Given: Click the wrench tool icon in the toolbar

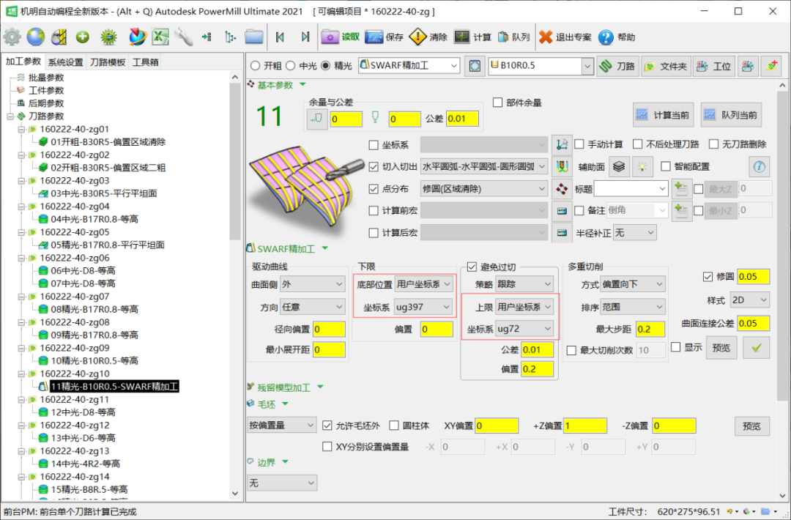Looking at the screenshot, I should (x=183, y=37).
